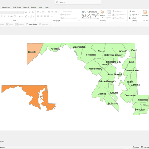
Task: Select the Down Arrow block shape
Action: click(93, 15)
